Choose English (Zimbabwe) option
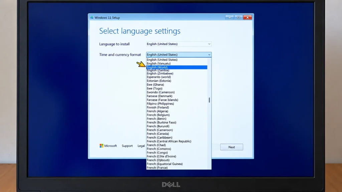This screenshot has height=192, width=342. coord(177,73)
